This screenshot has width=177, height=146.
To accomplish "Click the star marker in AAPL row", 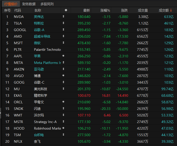I will tap(63, 56).
